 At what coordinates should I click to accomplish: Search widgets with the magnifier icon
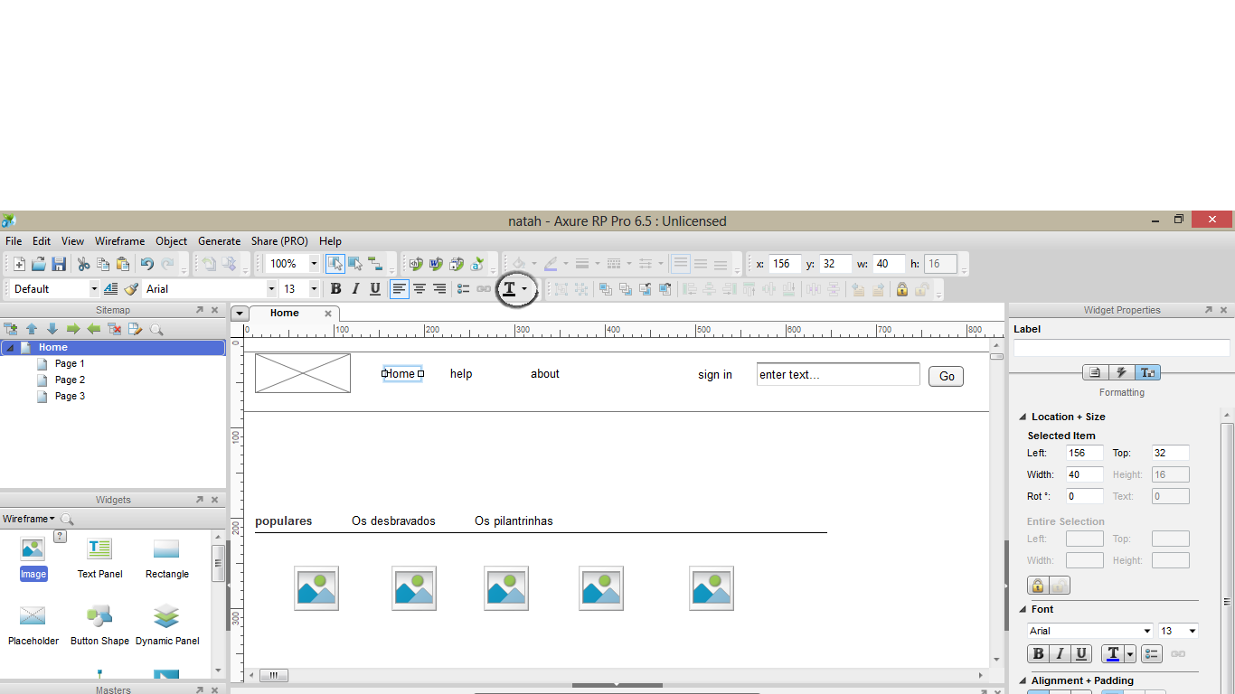(67, 519)
